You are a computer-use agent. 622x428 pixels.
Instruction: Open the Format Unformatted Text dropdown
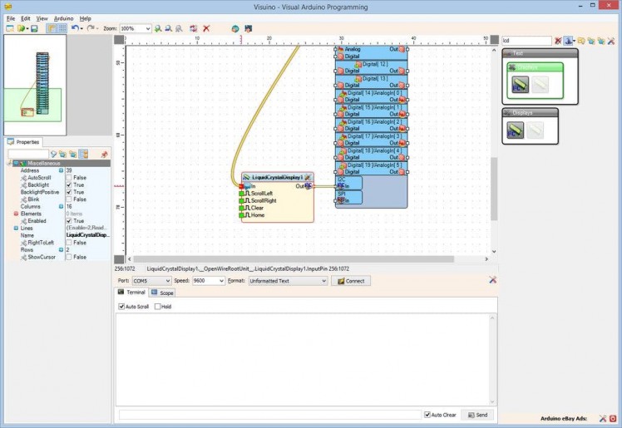point(323,281)
